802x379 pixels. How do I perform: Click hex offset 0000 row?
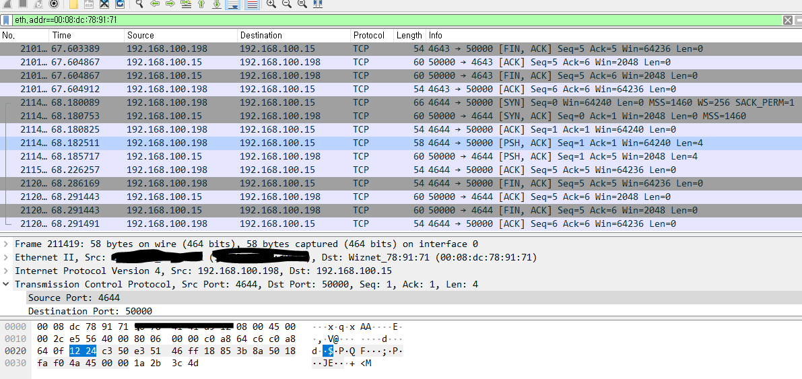click(x=14, y=326)
